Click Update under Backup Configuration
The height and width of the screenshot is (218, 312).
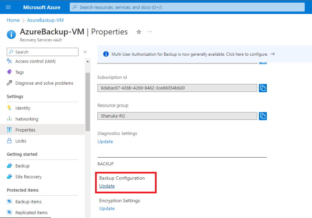tap(107, 186)
